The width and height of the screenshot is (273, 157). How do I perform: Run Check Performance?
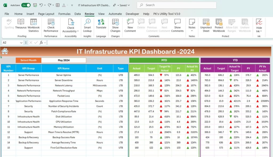(51, 25)
